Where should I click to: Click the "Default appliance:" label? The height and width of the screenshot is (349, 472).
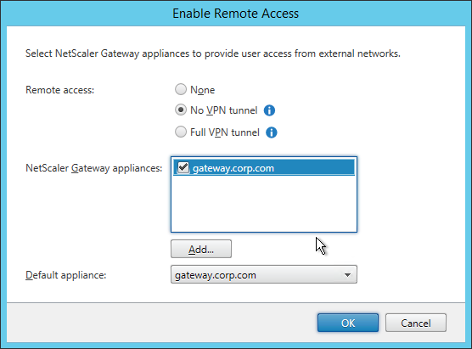66,275
